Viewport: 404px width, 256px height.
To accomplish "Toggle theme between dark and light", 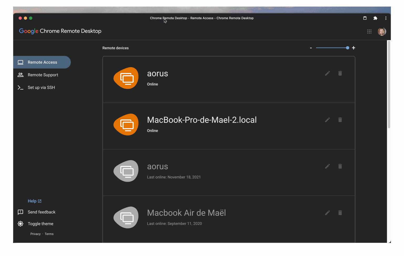I will 40,224.
